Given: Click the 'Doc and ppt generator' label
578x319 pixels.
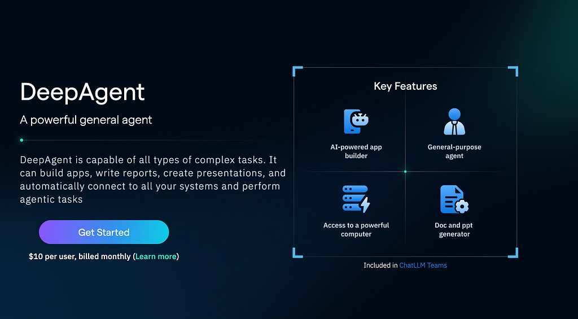Looking at the screenshot, I should click(x=454, y=229).
